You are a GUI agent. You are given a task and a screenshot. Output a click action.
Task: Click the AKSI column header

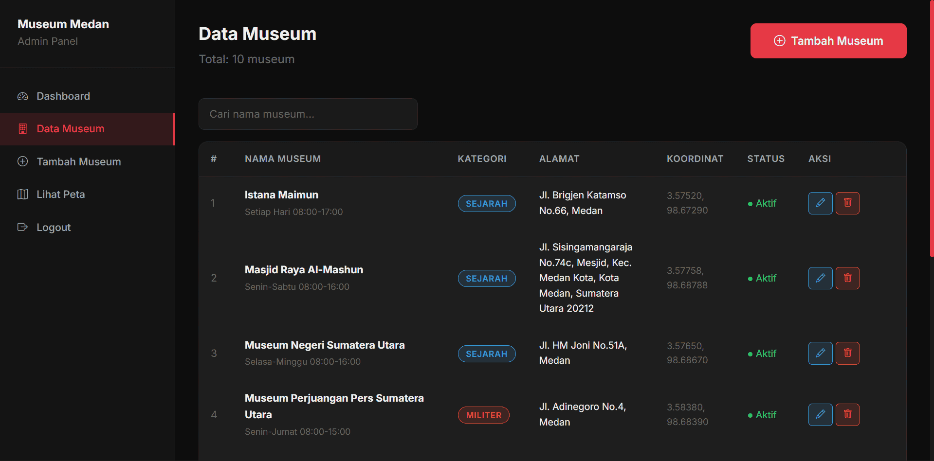point(820,159)
